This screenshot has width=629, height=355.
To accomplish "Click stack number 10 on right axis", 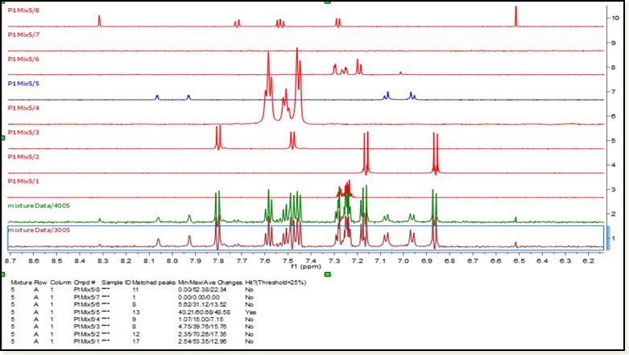I will point(615,17).
